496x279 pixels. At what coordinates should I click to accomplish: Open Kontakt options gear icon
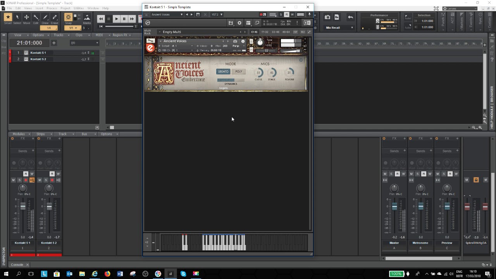point(239,23)
